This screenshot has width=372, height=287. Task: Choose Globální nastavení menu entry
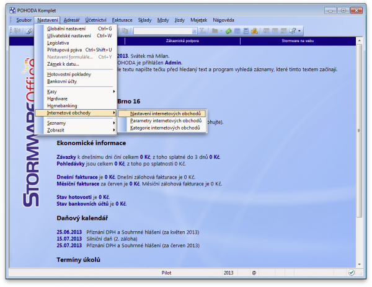click(x=76, y=29)
